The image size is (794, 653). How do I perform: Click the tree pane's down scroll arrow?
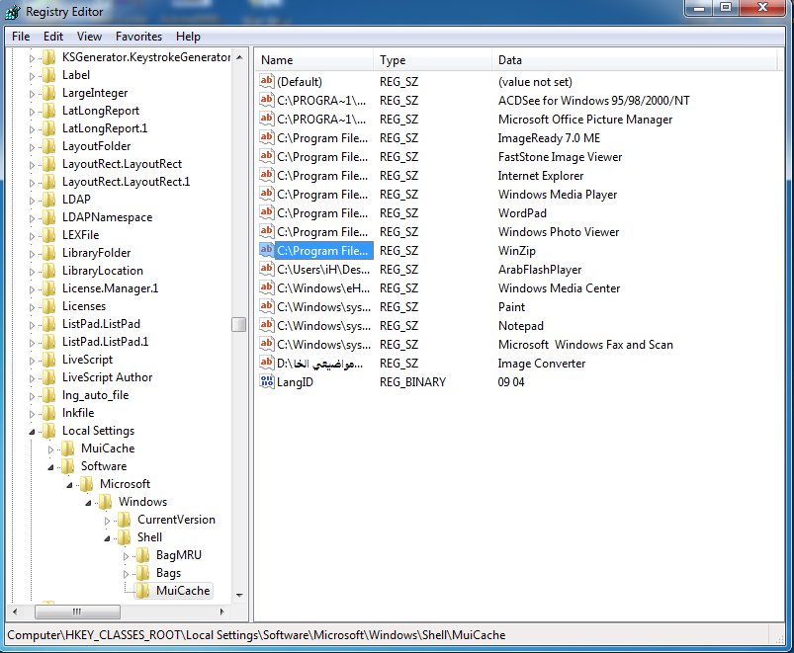pos(239,595)
